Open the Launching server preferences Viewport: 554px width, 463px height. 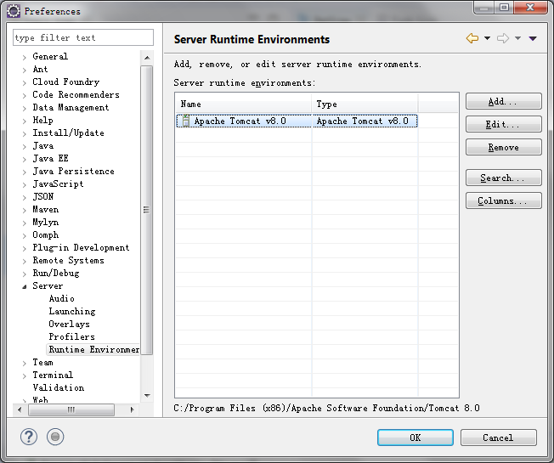pyautogui.click(x=72, y=311)
